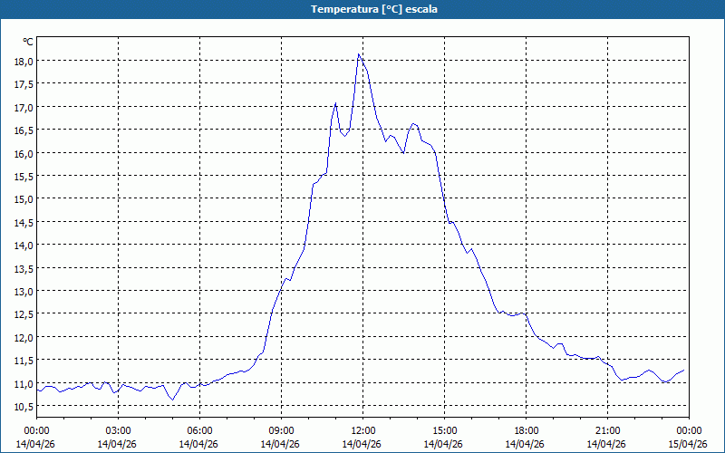Click the 15,0 y-axis tick label
The image size is (725, 453).
tap(23, 198)
